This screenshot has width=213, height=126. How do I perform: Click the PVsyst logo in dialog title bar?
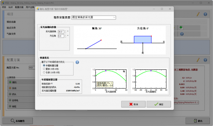click(38, 9)
